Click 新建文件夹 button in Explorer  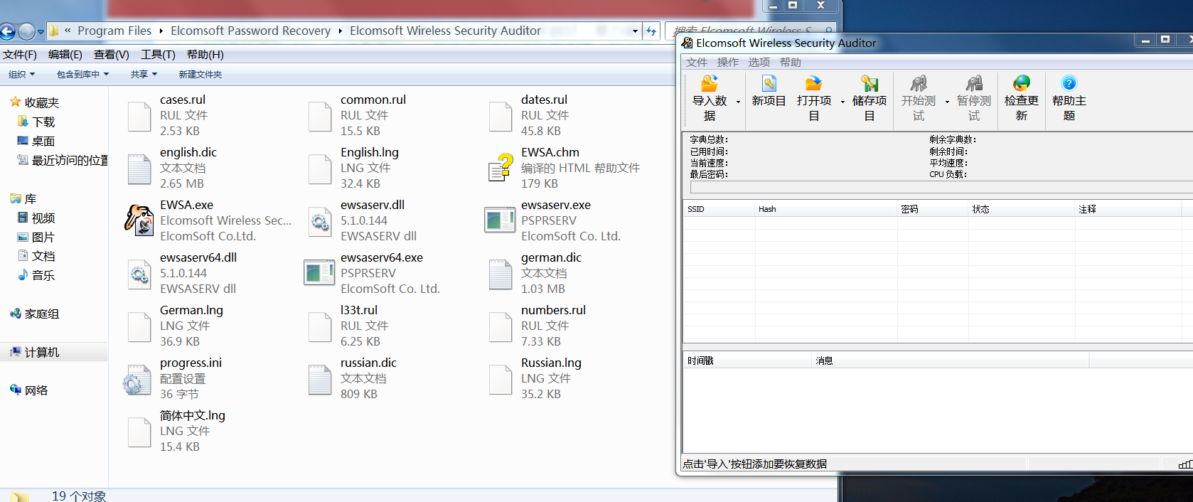(x=200, y=74)
